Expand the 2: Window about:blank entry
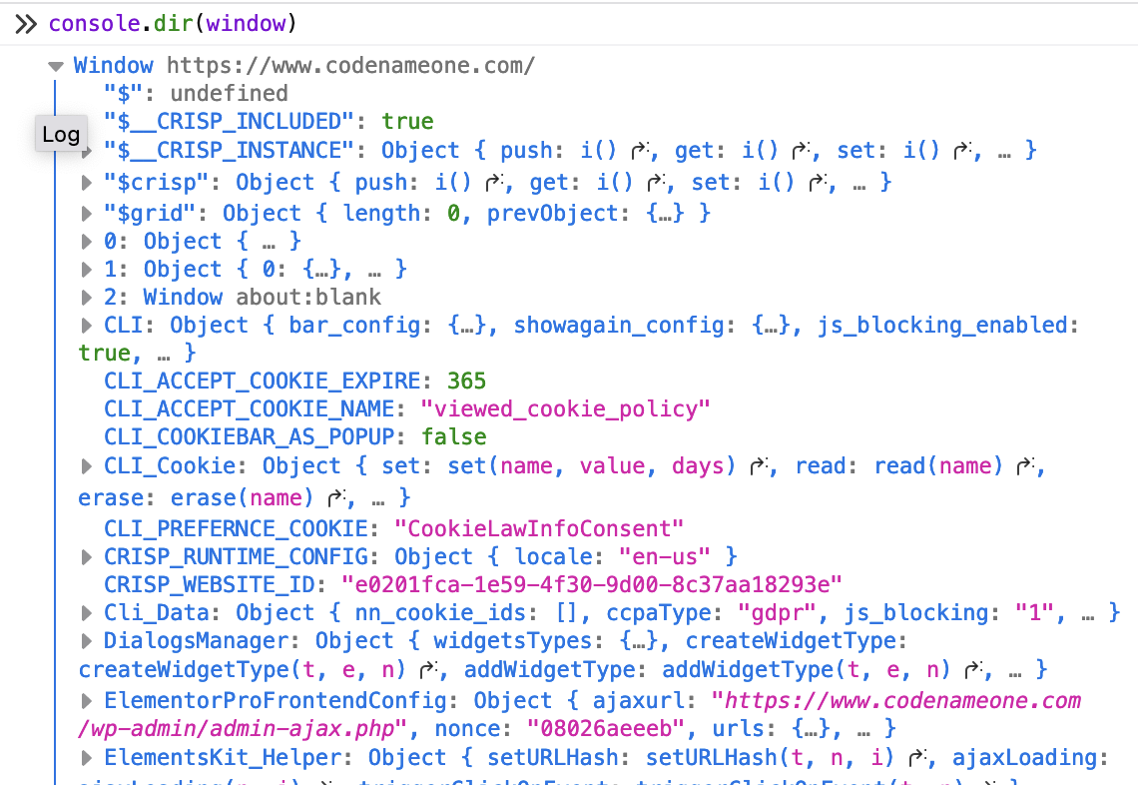Viewport: 1138px width, 785px height. click(87, 297)
